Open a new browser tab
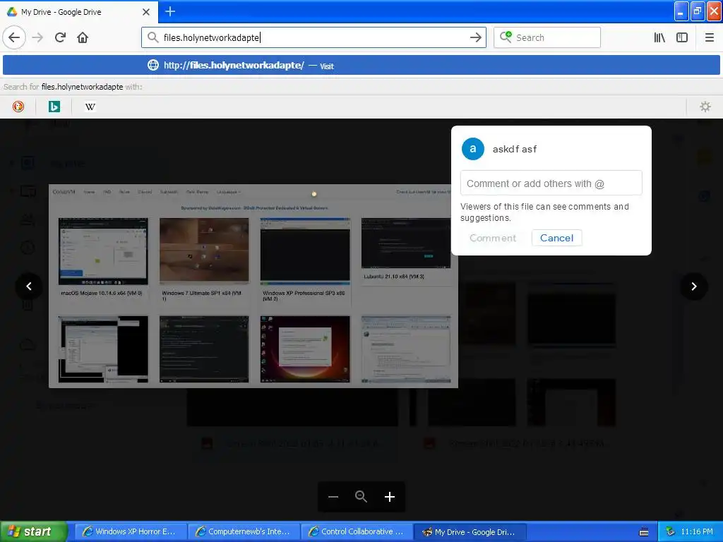Image resolution: width=723 pixels, height=542 pixels. tap(170, 11)
